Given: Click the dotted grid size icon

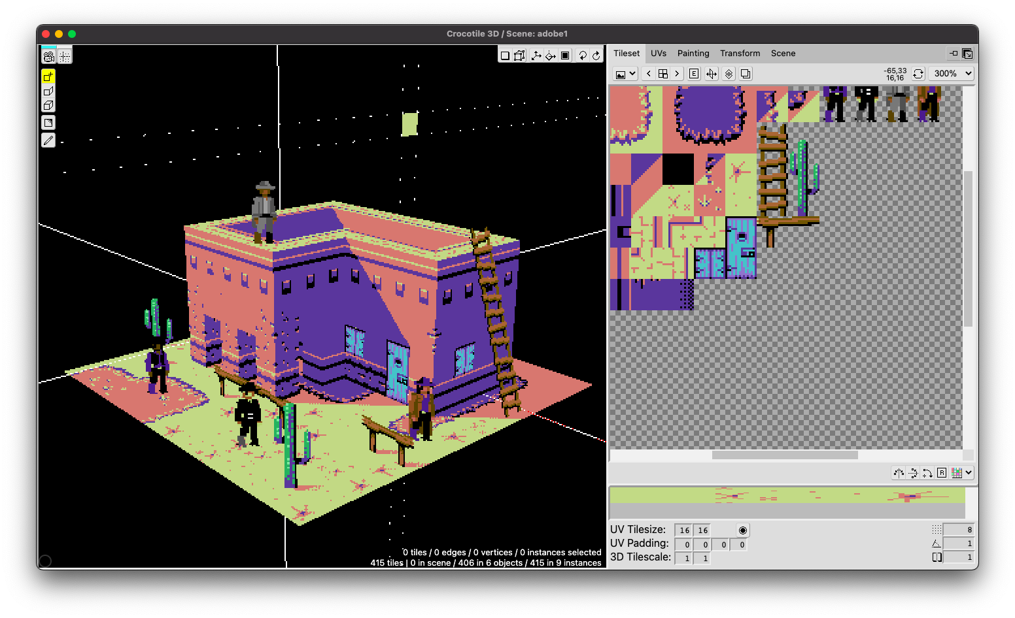Looking at the screenshot, I should [x=937, y=530].
